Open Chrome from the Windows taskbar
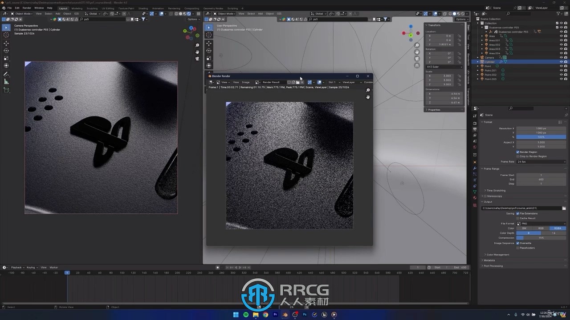Viewport: 570px width, 320px height. [x=265, y=315]
